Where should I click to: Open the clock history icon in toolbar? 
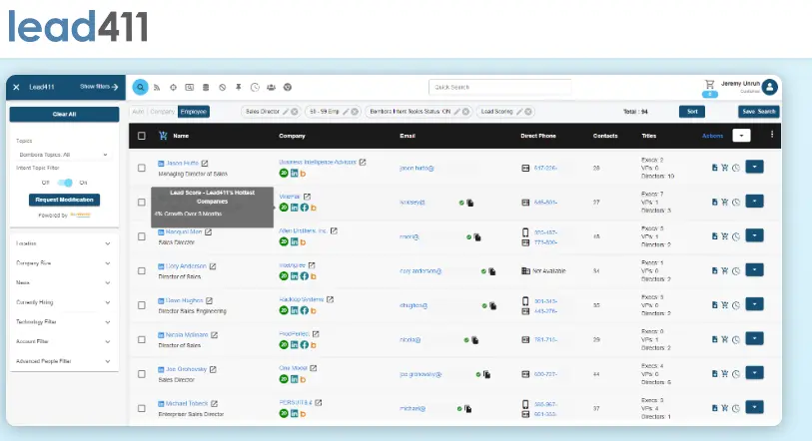(x=255, y=88)
